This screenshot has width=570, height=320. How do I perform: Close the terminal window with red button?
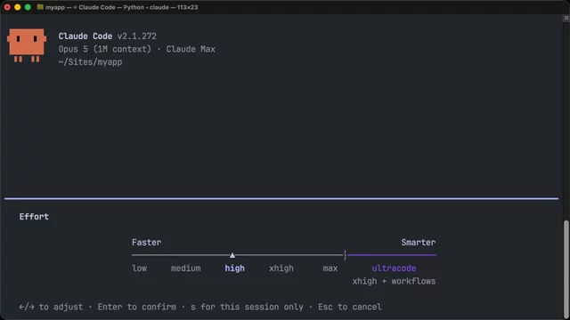(x=7, y=7)
